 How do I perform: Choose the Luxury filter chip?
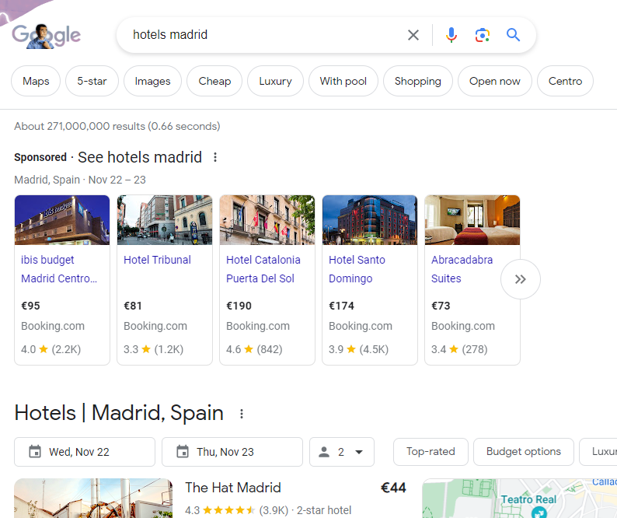[275, 81]
